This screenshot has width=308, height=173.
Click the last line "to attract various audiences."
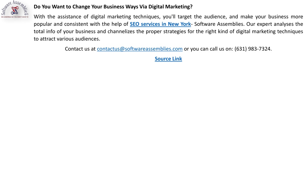click(x=67, y=39)
